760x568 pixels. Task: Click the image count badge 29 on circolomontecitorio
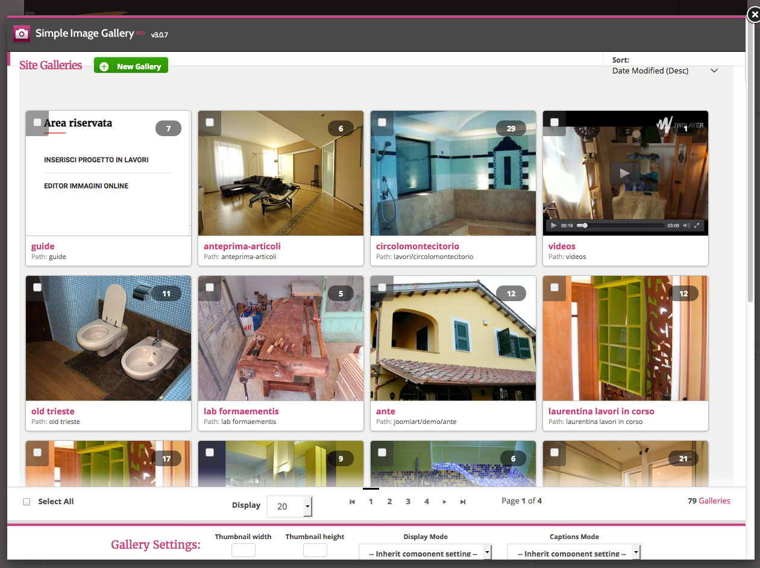[x=511, y=128]
